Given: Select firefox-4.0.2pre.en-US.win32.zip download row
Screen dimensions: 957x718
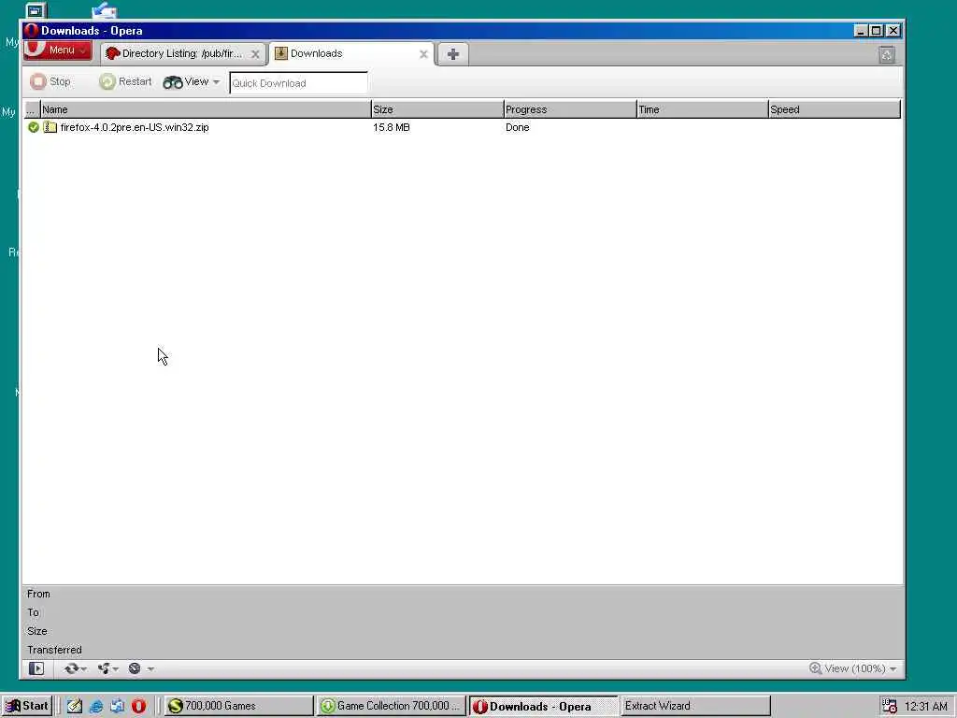Looking at the screenshot, I should 462,127.
